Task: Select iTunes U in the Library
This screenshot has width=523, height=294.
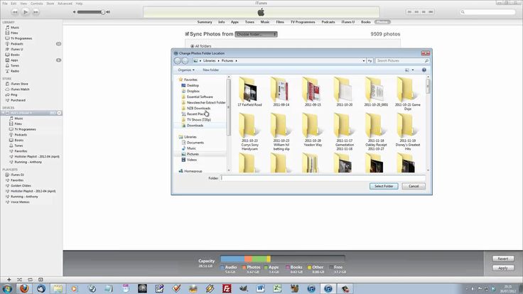Action: (x=16, y=49)
